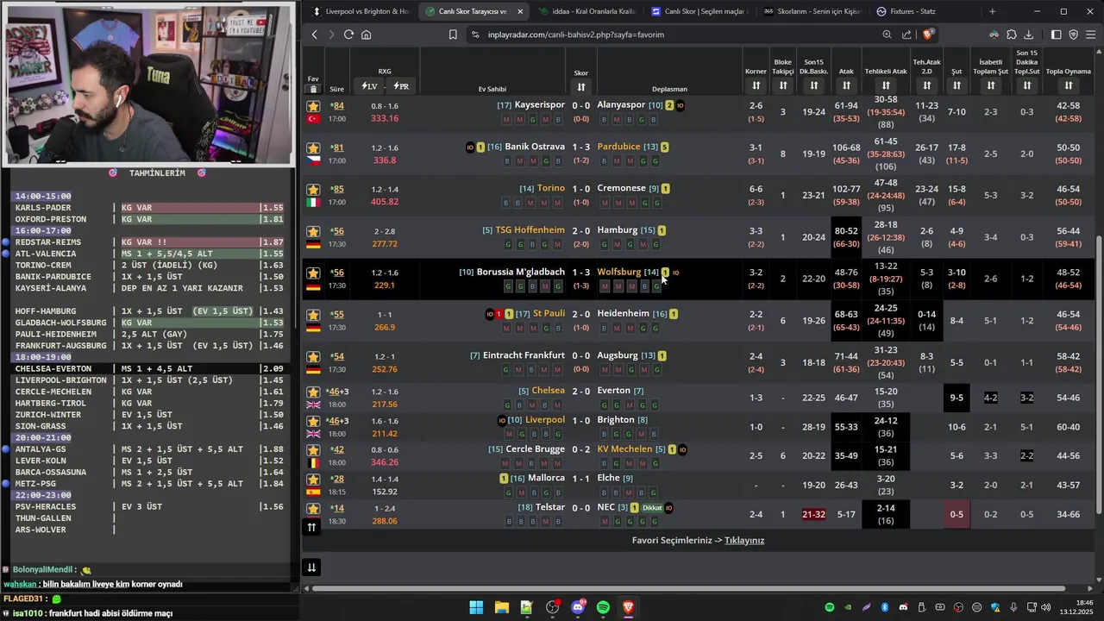Viewport: 1104px width, 621px height.
Task: Open the extensions puzzle icon
Action: click(x=1011, y=34)
